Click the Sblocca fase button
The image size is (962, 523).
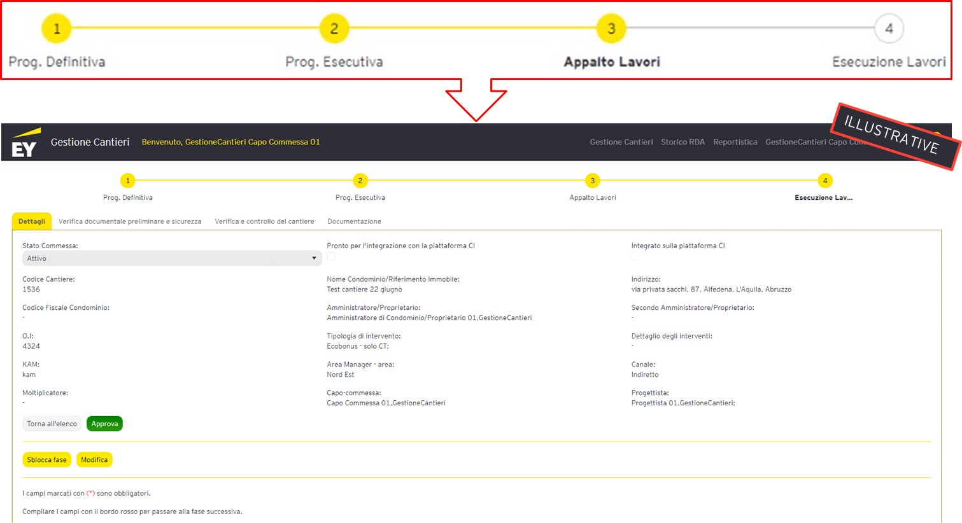[x=46, y=460]
